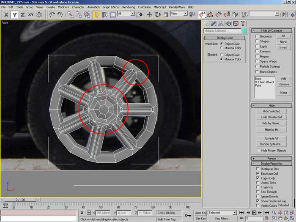296x222 pixels.
Task: Turn off Backface Cull checkbox
Action: tap(257, 173)
